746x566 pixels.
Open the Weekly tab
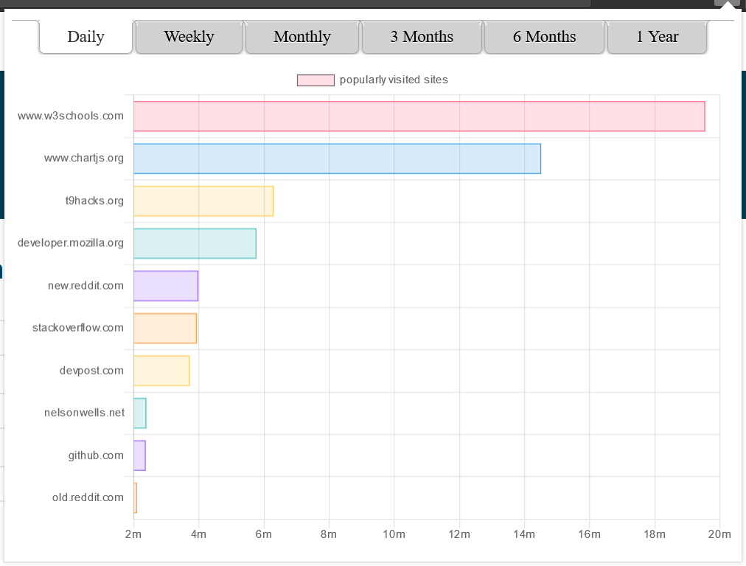tap(189, 37)
